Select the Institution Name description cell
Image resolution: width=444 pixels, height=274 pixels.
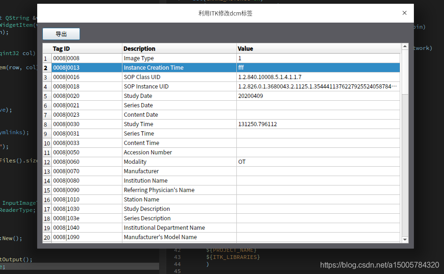(179, 181)
